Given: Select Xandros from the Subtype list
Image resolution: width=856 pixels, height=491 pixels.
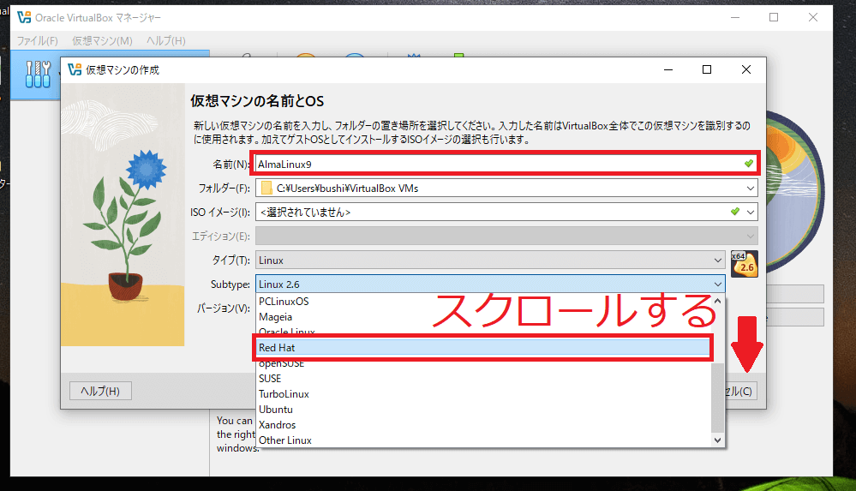Looking at the screenshot, I should tap(483, 425).
